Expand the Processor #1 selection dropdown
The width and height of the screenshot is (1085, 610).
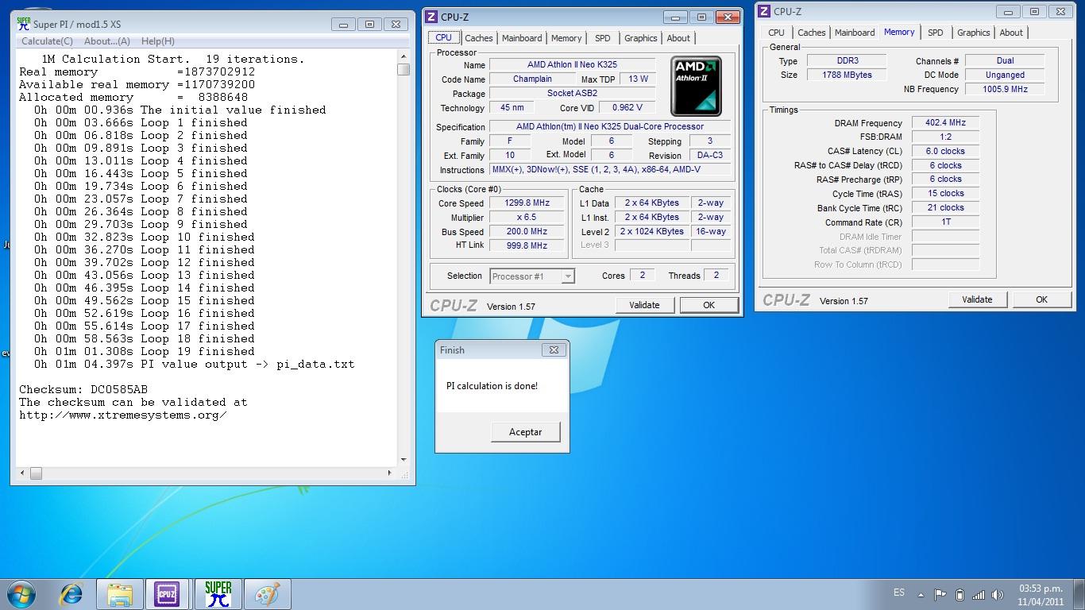pyautogui.click(x=568, y=276)
